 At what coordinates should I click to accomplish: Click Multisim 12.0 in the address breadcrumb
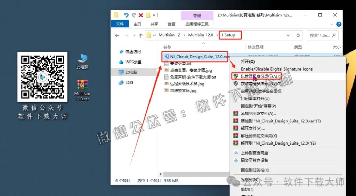coord(201,35)
